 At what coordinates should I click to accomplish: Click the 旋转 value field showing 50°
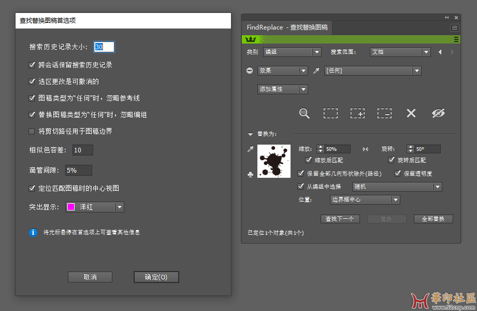pyautogui.click(x=427, y=149)
